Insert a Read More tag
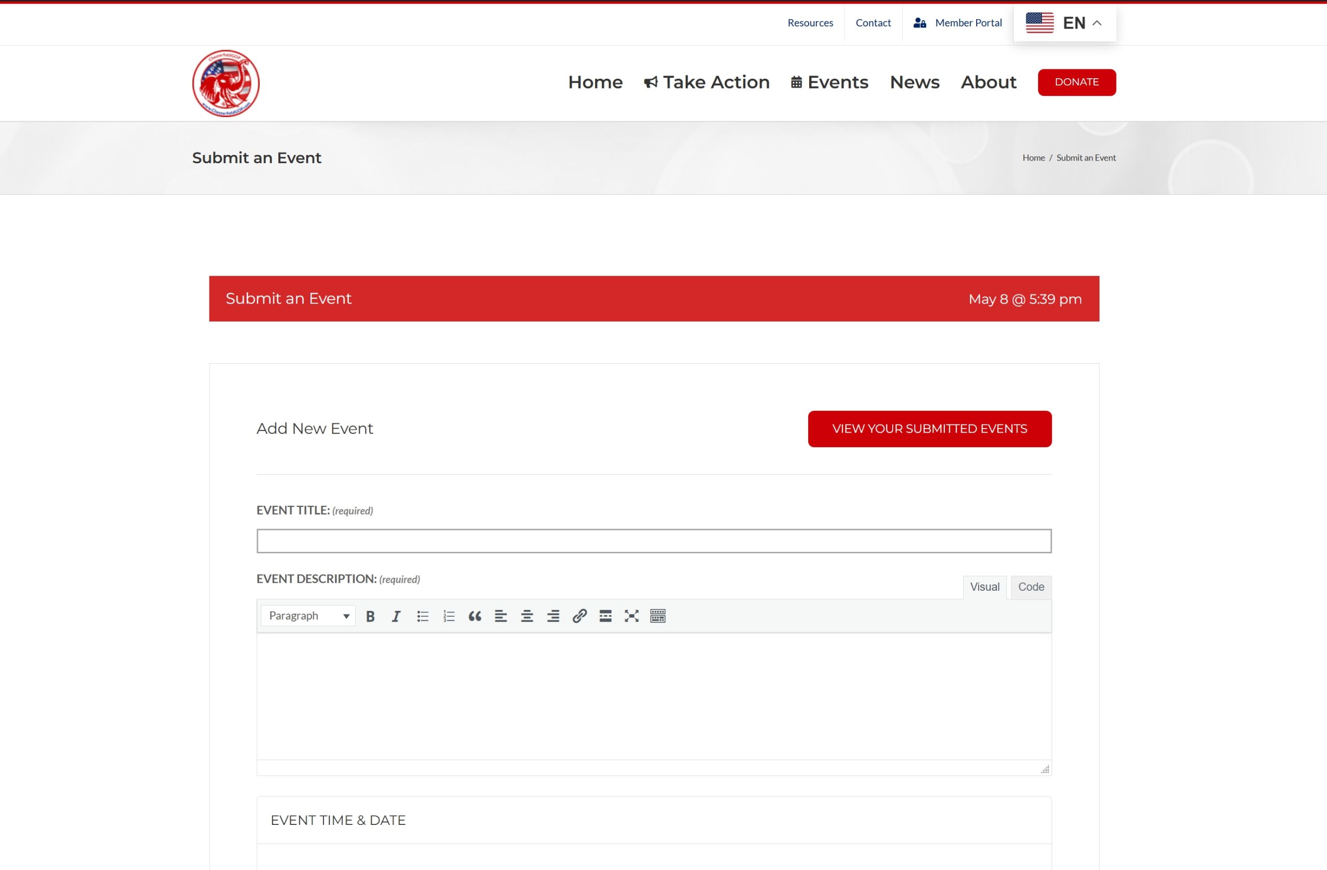The height and width of the screenshot is (870, 1327). tap(605, 616)
